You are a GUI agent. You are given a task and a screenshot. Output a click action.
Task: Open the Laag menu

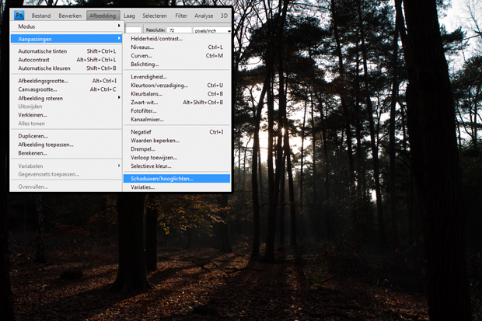click(129, 16)
